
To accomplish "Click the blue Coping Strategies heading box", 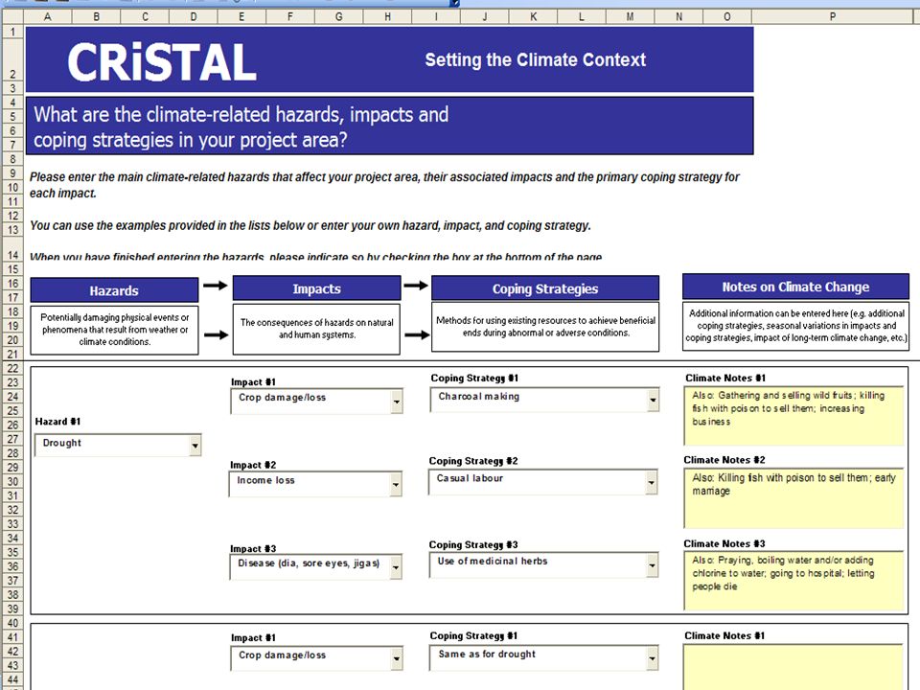I will [545, 288].
